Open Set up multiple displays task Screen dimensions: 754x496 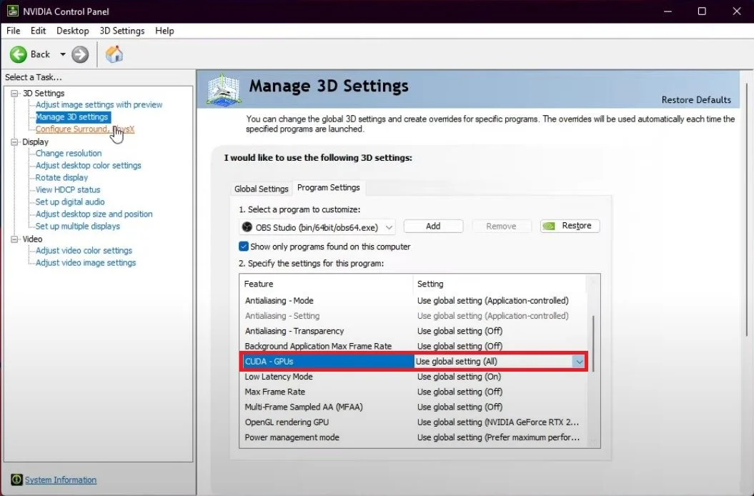pos(78,226)
